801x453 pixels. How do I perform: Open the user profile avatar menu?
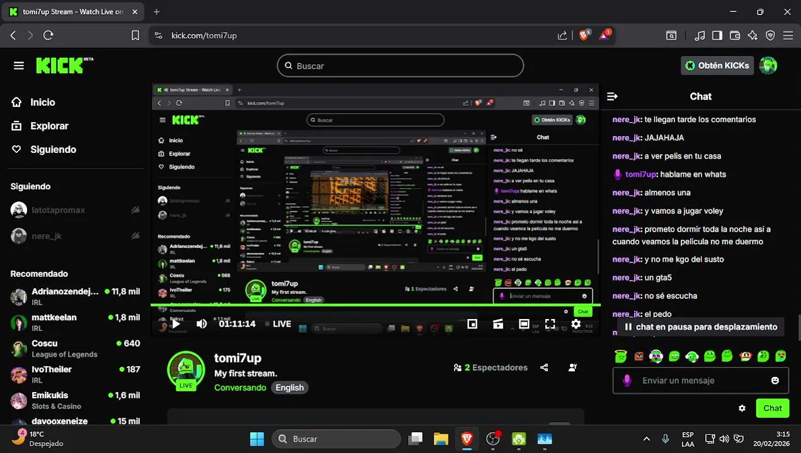click(768, 65)
